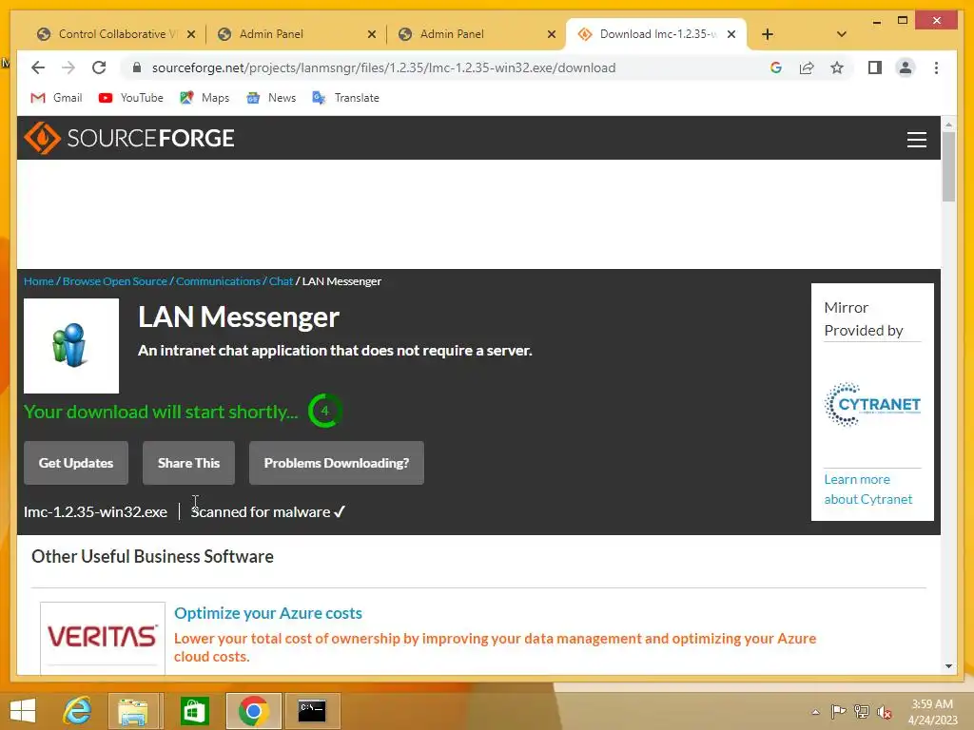
Task: Launch Internet Explorer from taskbar
Action: click(77, 711)
